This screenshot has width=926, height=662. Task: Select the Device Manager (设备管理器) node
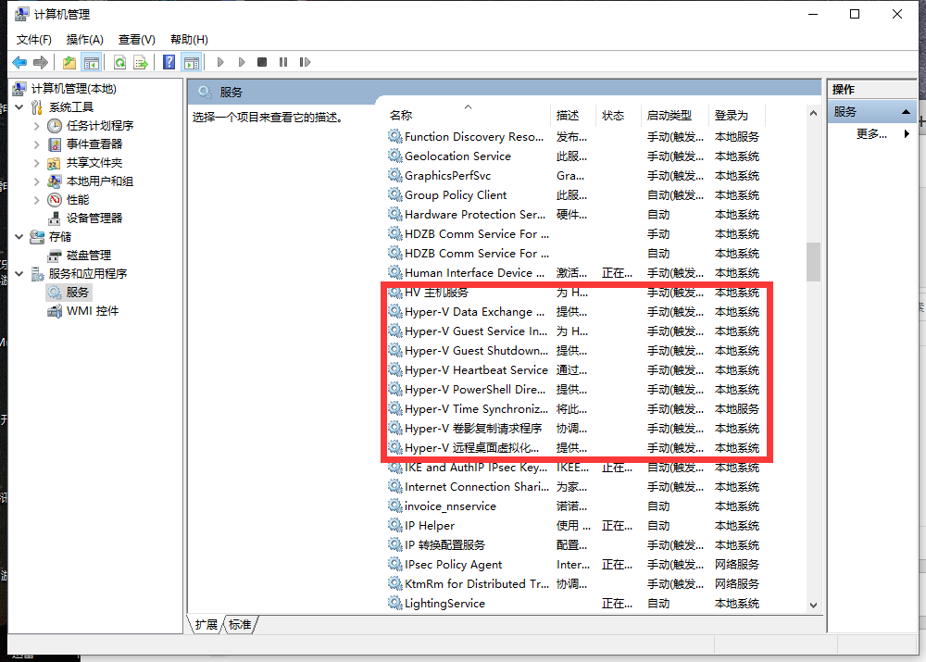click(x=94, y=219)
